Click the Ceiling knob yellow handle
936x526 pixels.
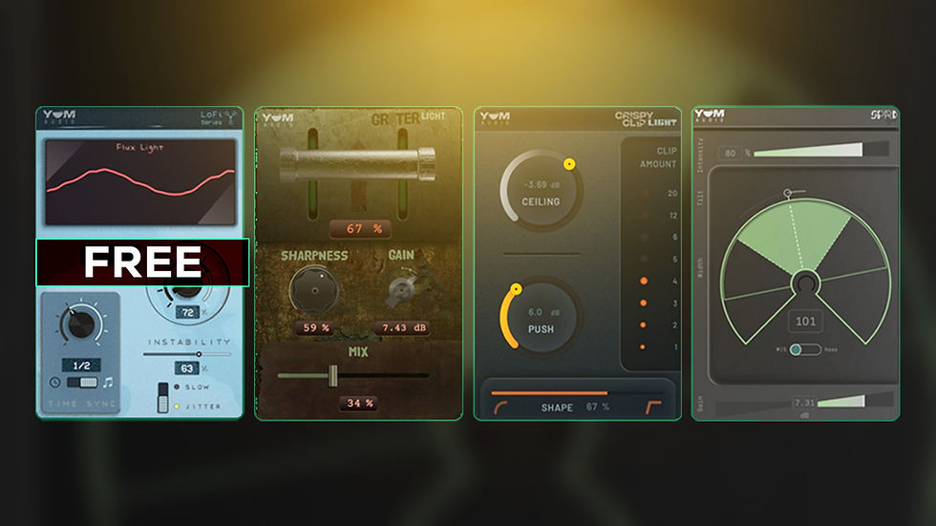[569, 164]
